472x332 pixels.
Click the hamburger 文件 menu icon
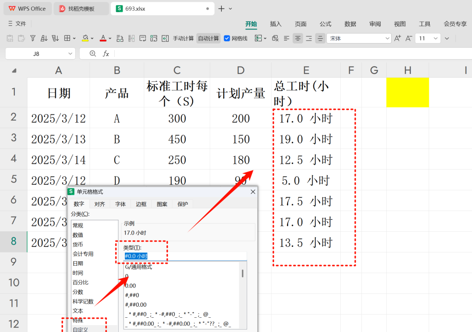tap(11, 23)
